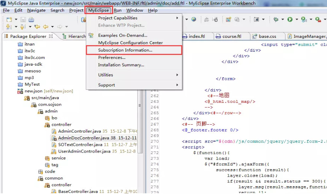Select AdminController.java in the tree

[94, 131]
